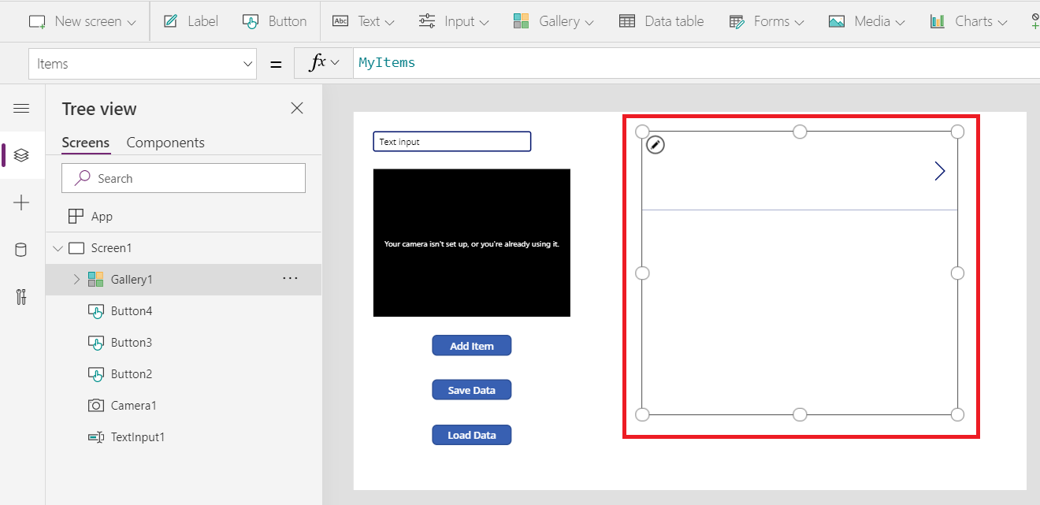This screenshot has width=1040, height=505.
Task: Open the Gallery insert menu
Action: (x=555, y=21)
